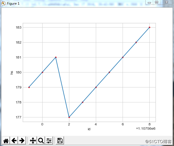174x146 pixels.
Task: Click the y-axis tick label 179
Action: (18, 87)
